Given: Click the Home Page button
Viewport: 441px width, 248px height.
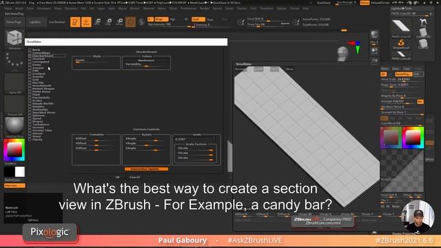Looking at the screenshot, I should coord(14,22).
